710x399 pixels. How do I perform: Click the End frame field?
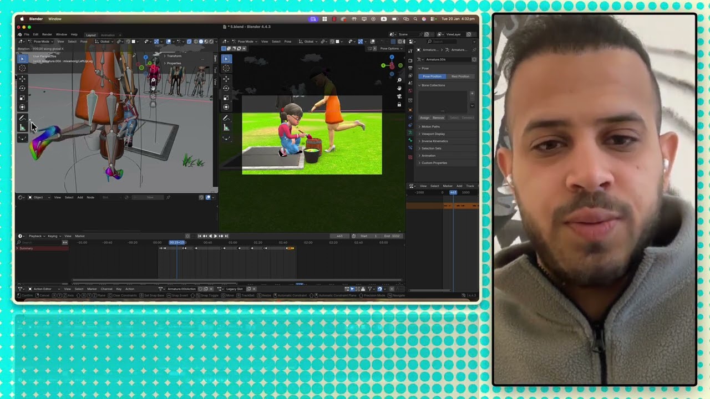click(x=392, y=236)
